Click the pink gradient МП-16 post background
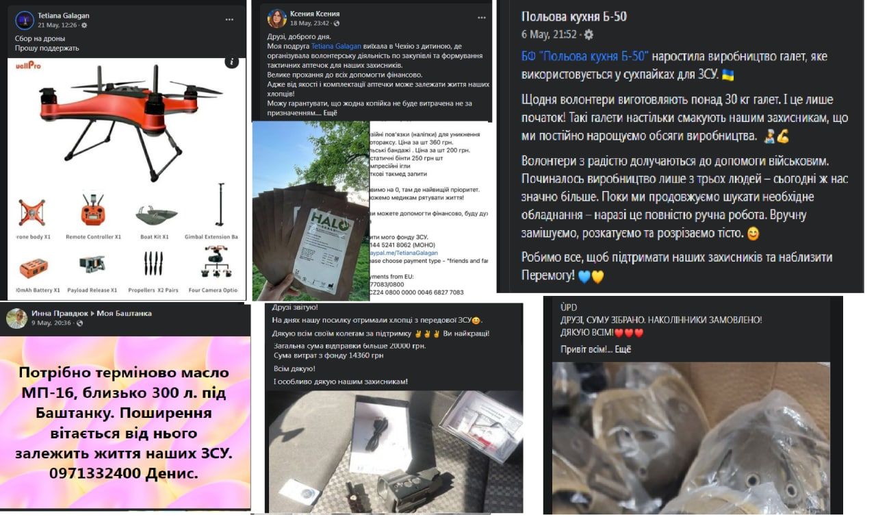The height and width of the screenshot is (526, 876). 125,423
